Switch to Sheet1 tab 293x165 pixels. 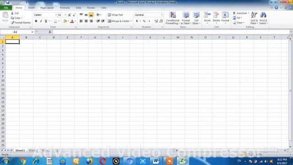(20, 150)
